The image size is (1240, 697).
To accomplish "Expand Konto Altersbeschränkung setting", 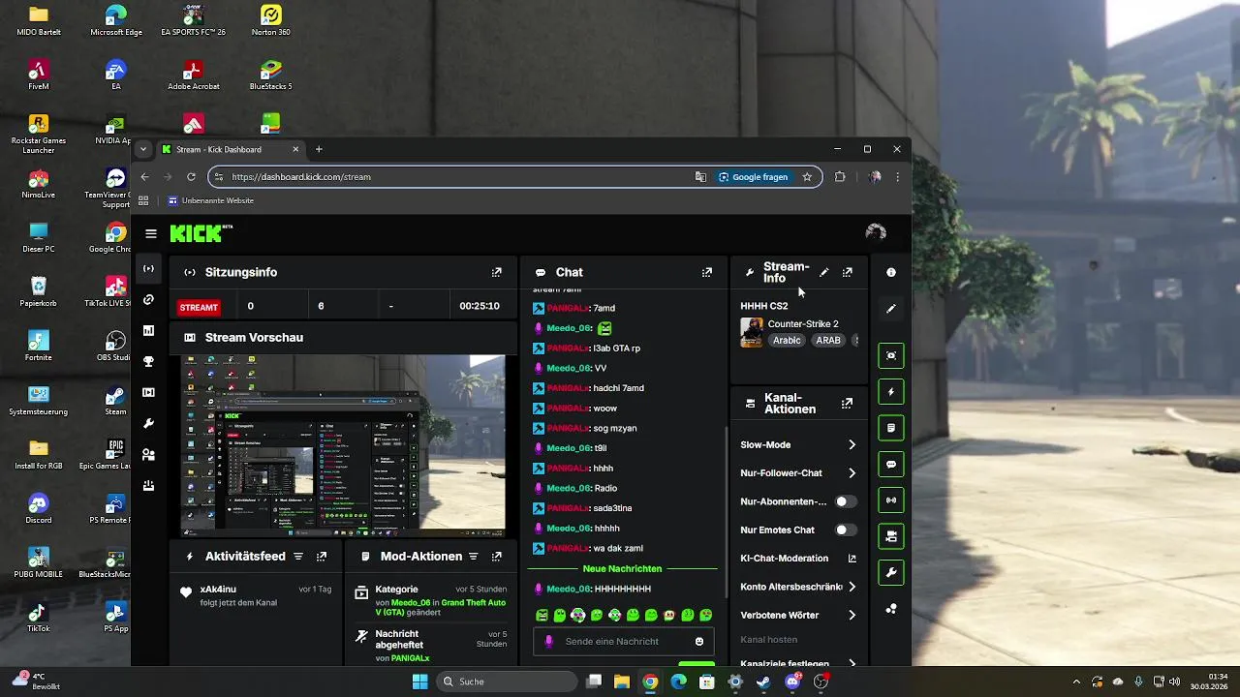I will 852,587.
